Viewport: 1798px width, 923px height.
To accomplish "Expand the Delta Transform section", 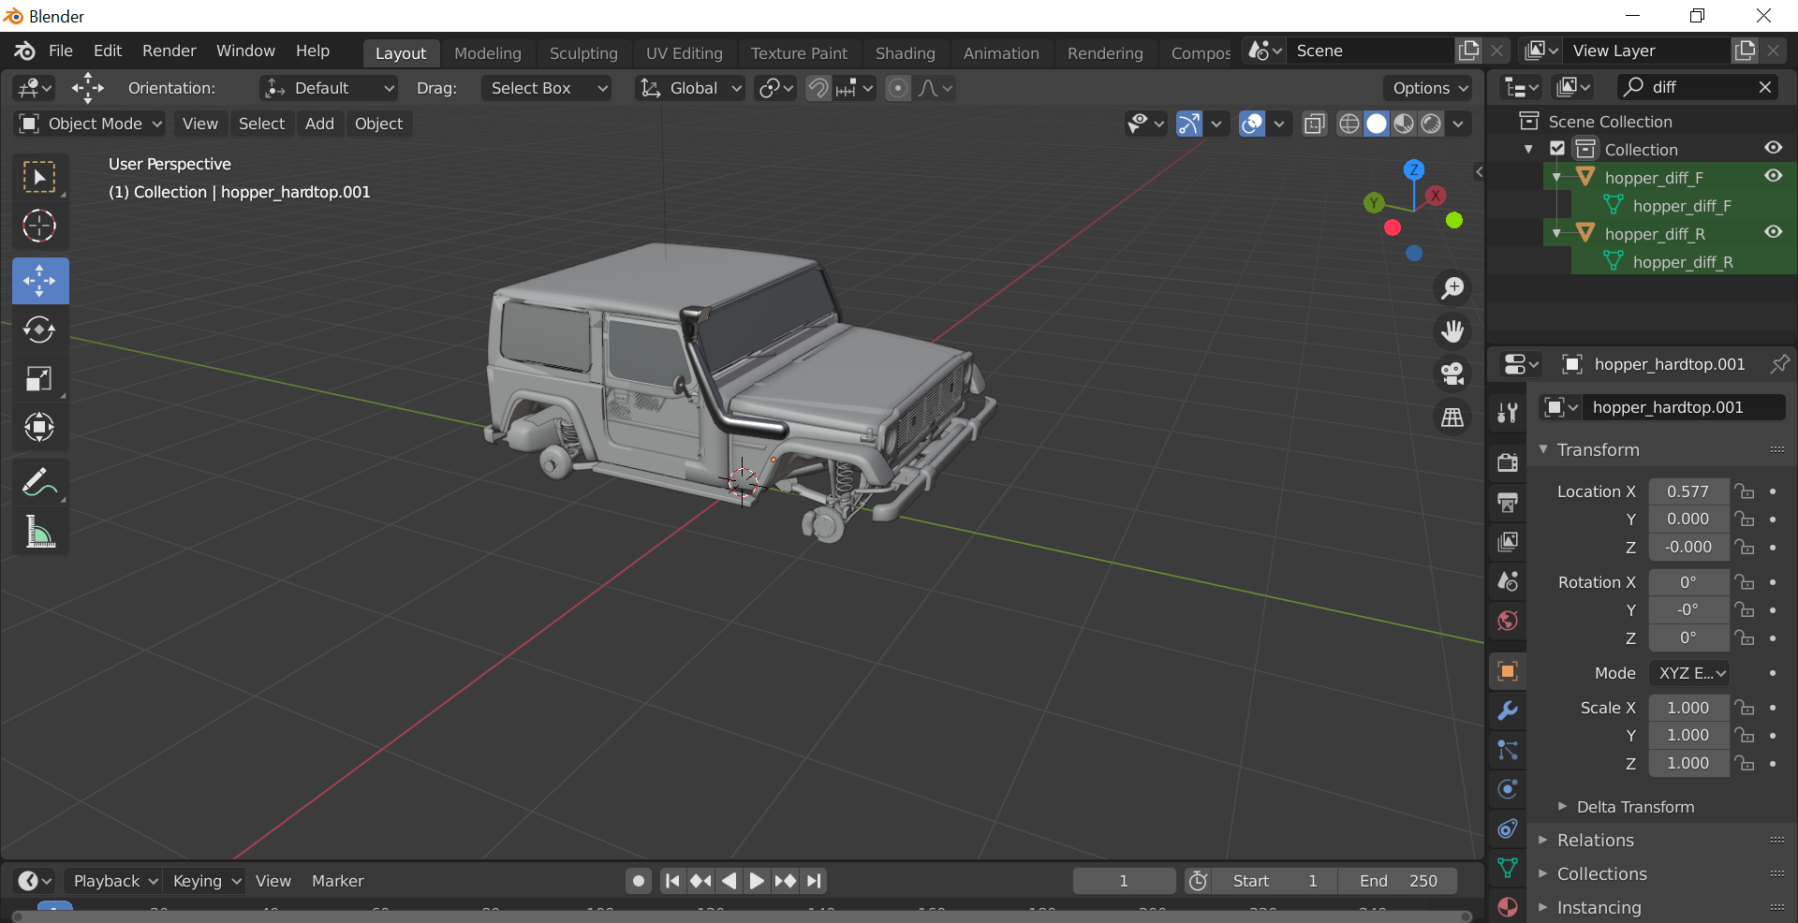I will pyautogui.click(x=1634, y=807).
